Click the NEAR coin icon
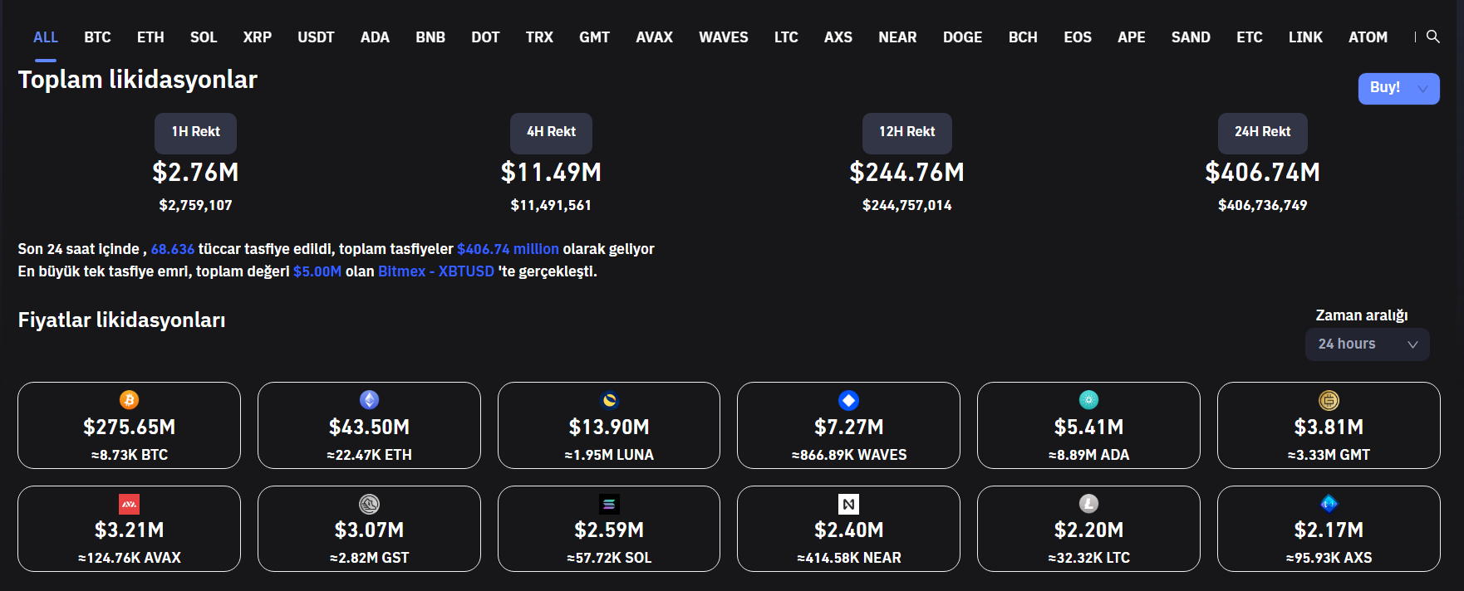The image size is (1464, 591). point(848,504)
